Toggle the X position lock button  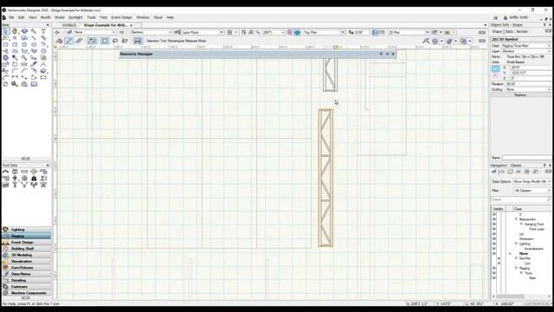point(496,68)
